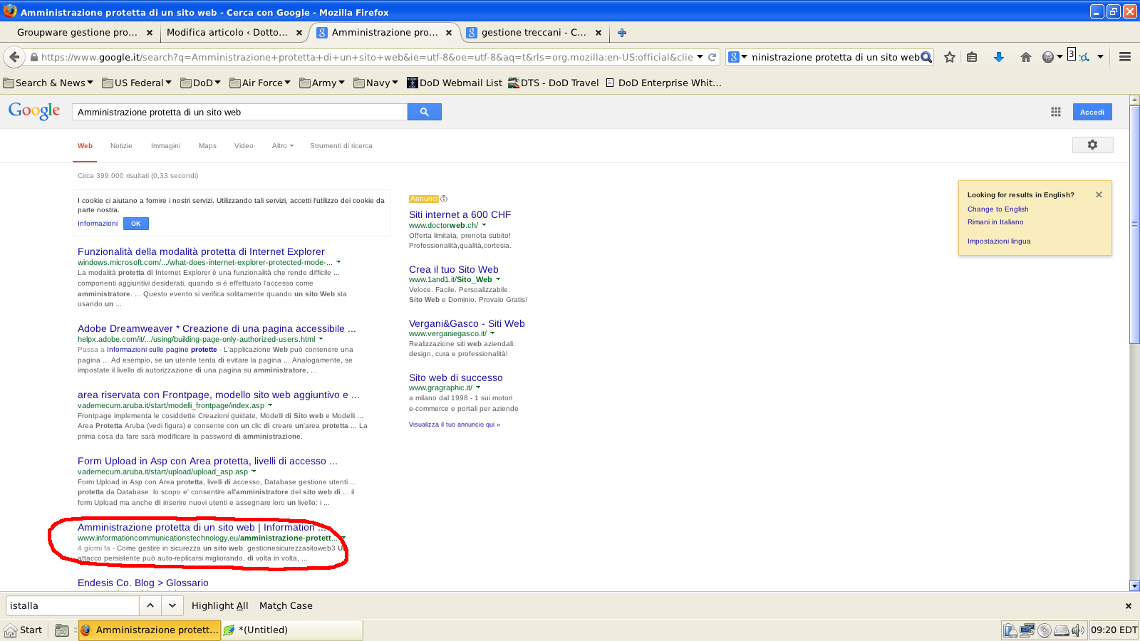Expand the Army bookmark folder
Viewport: 1140px width, 641px height.
(322, 83)
